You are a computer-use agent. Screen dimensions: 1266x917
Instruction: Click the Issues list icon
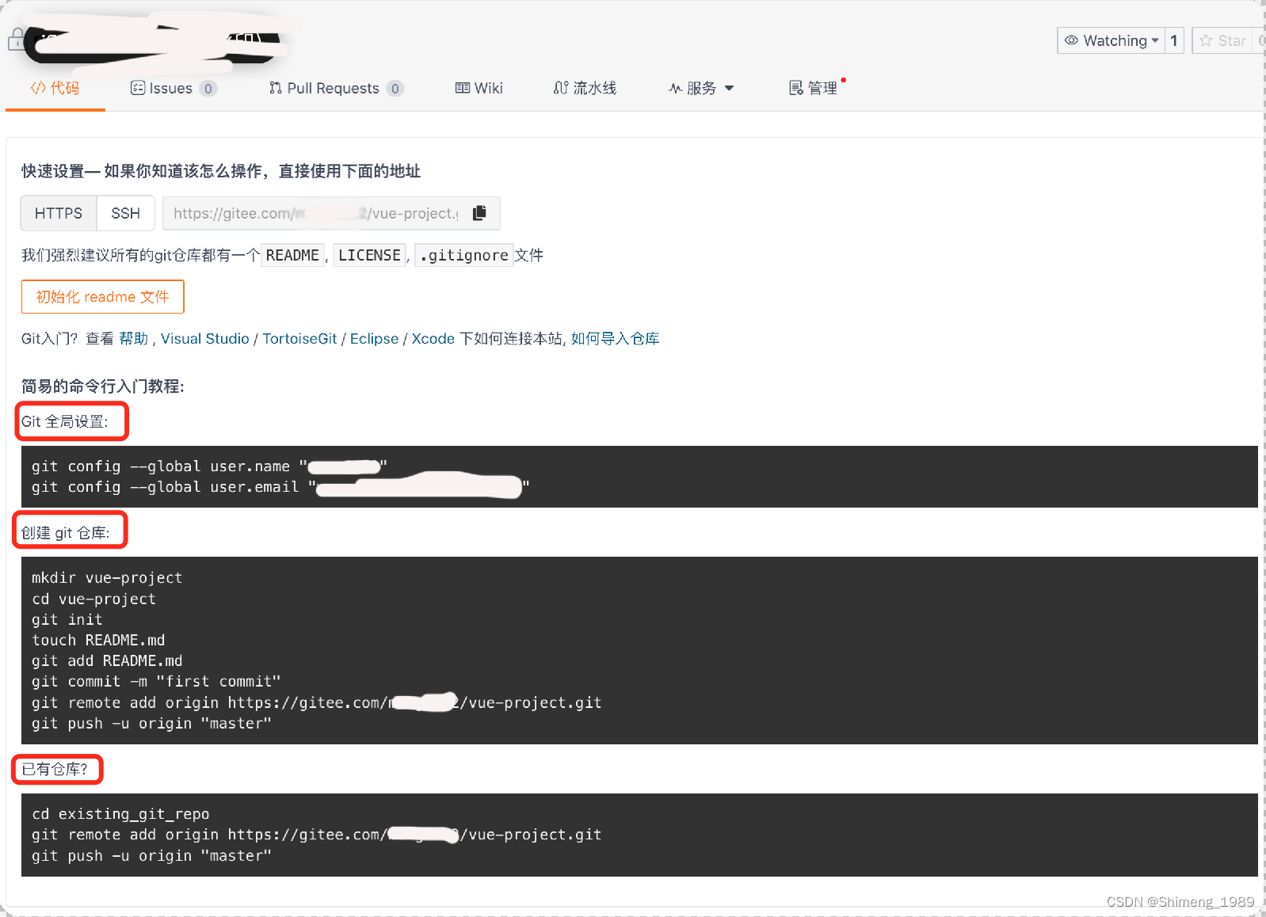pyautogui.click(x=137, y=88)
